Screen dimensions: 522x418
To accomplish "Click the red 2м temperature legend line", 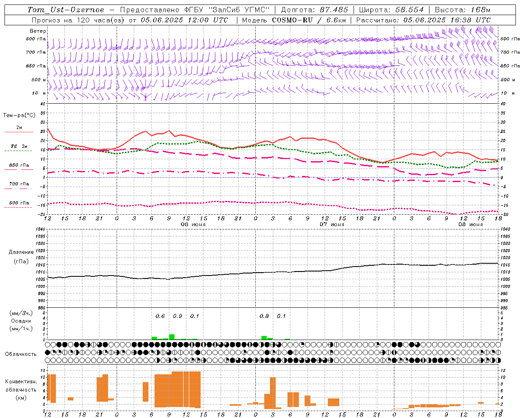I will tap(19, 132).
